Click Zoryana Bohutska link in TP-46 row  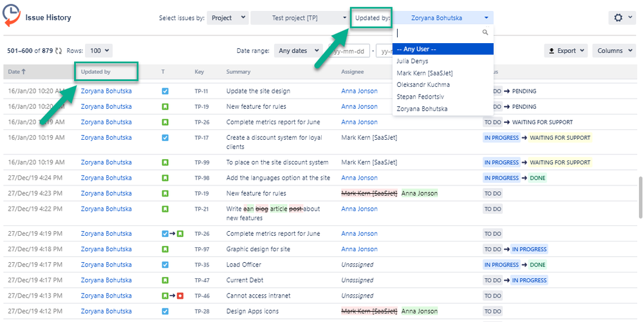click(x=106, y=296)
